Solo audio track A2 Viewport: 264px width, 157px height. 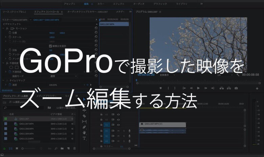[x=124, y=136]
